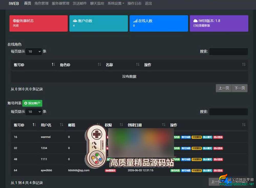Image resolution: width=256 pixels, height=188 pixels.
Task: Open the per-page dropdown in 在线角色 section
Action: point(34,52)
